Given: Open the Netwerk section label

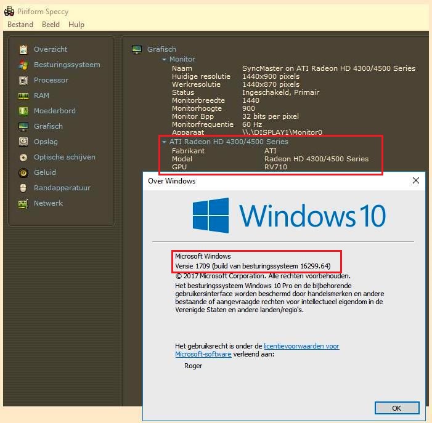Looking at the screenshot, I should tap(48, 203).
